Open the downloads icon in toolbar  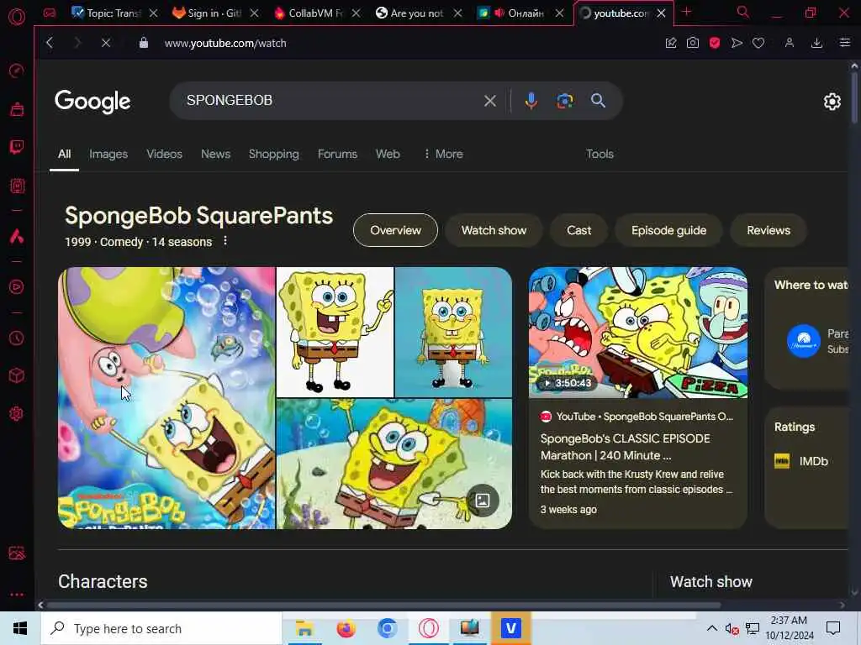(816, 43)
